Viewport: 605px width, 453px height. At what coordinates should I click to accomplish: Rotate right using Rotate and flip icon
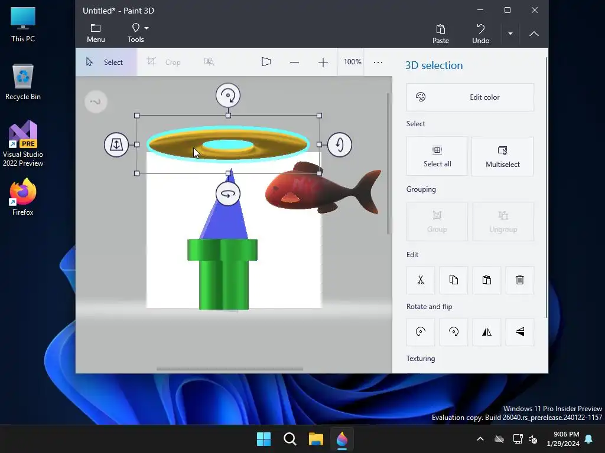point(454,331)
